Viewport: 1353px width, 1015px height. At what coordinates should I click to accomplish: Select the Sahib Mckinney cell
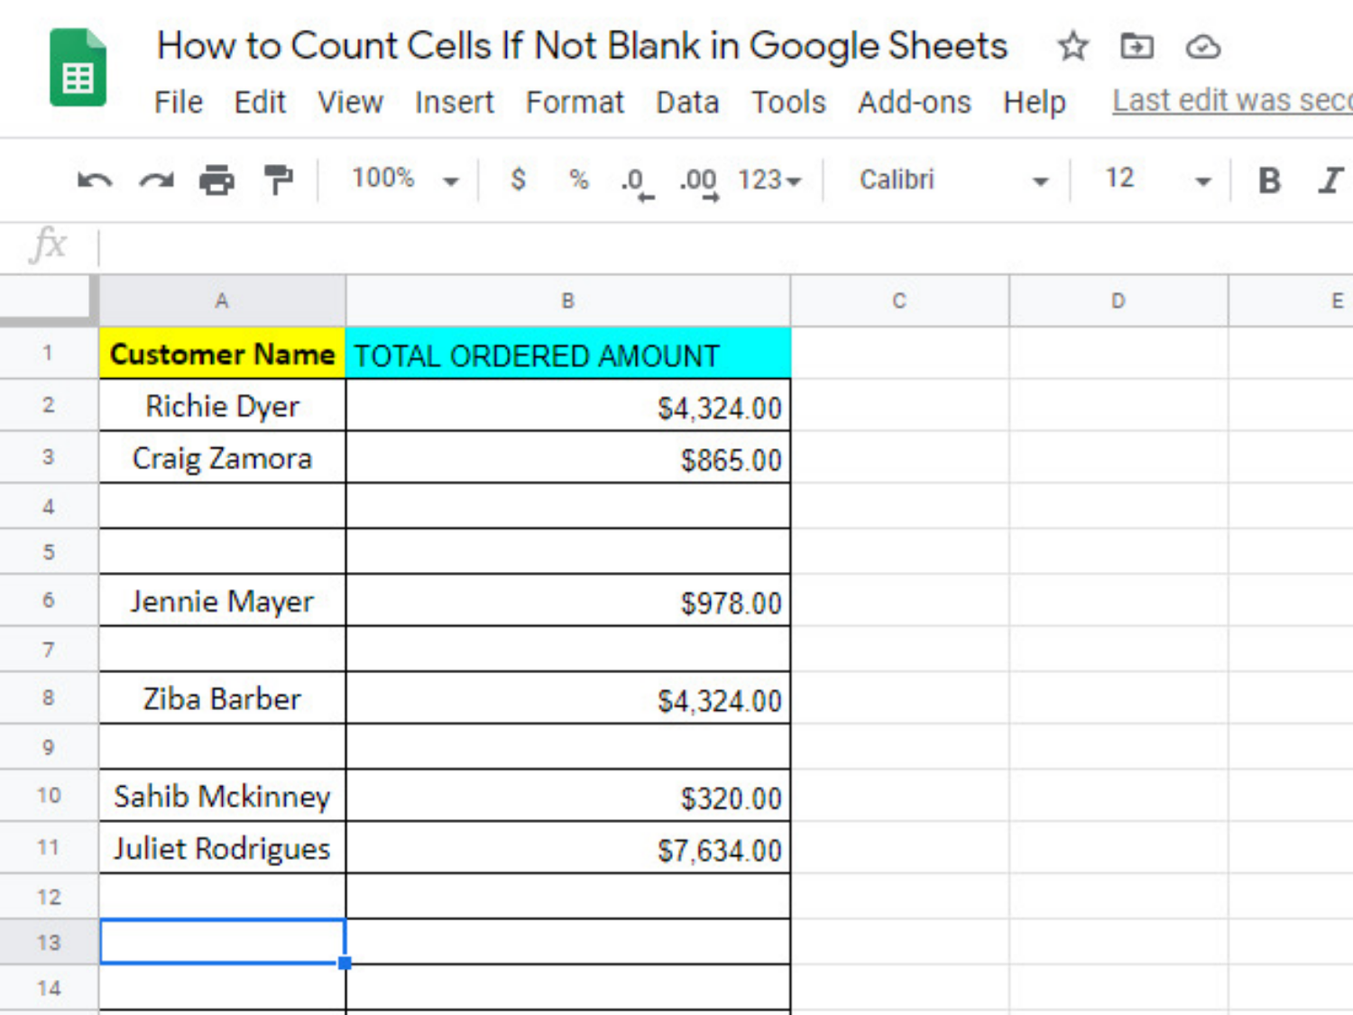[x=222, y=795]
